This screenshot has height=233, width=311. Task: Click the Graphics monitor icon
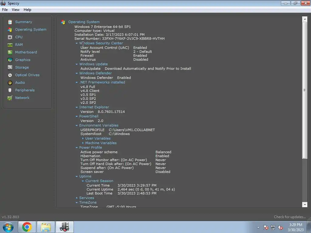(x=10, y=60)
